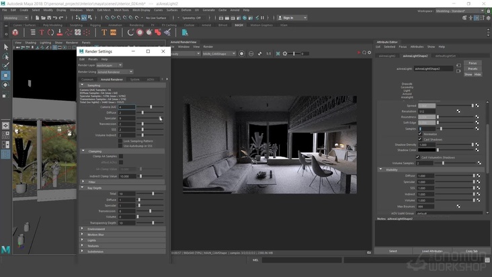The width and height of the screenshot is (492, 277).
Task: Click the MASH network create icon on shelf
Action: [x=15, y=32]
